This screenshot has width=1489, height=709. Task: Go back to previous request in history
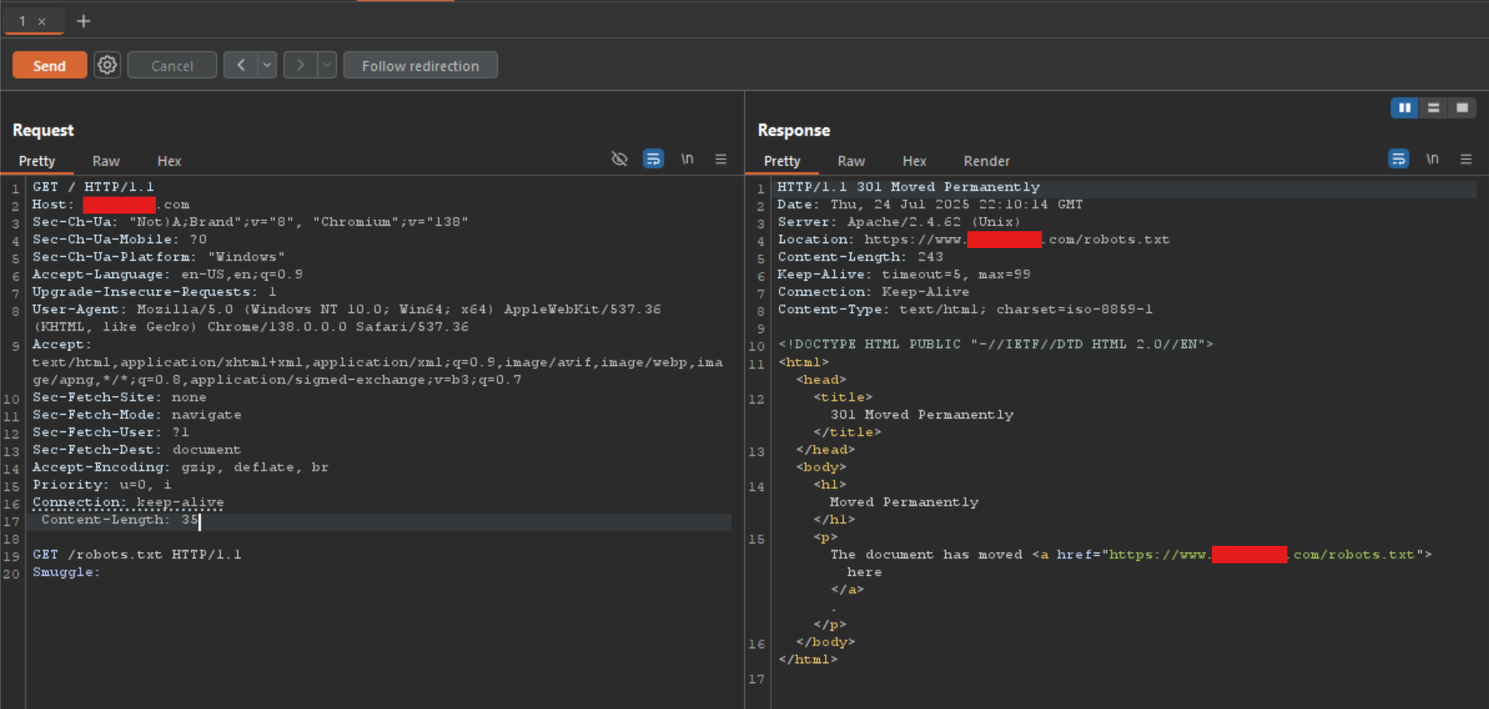pos(240,66)
